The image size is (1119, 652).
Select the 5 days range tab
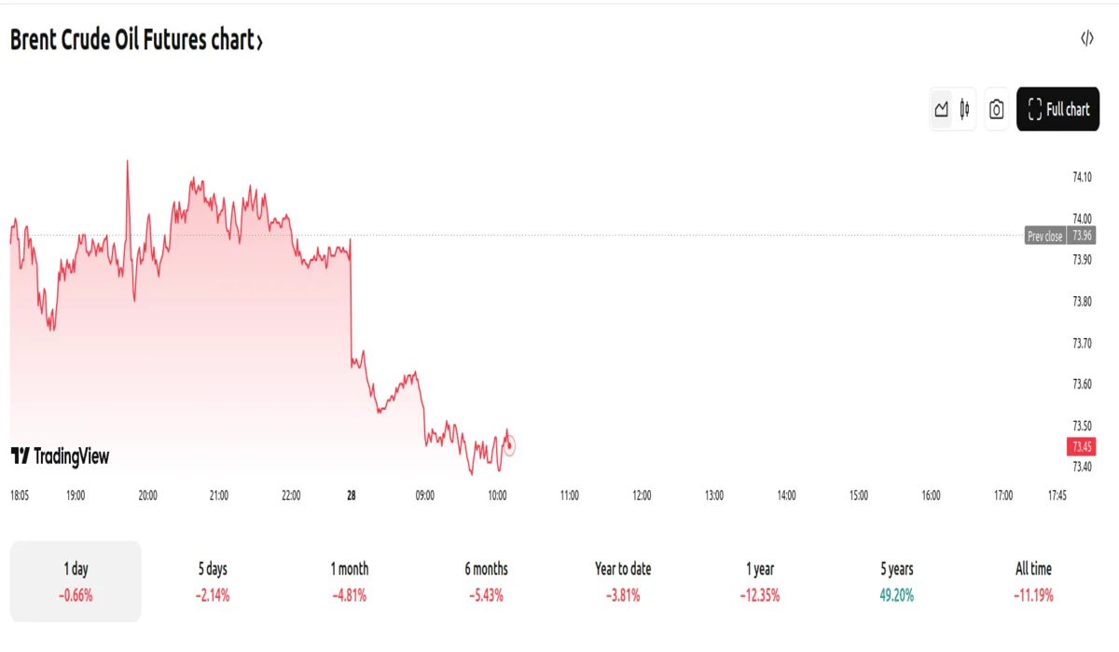(x=213, y=580)
